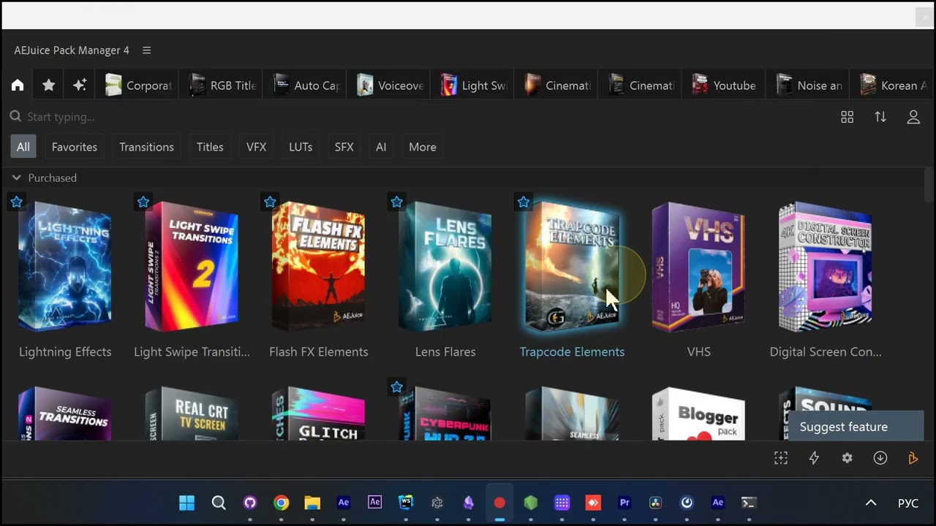Show hidden system tray icons chevron
Screen dimensions: 936x526
[871, 503]
